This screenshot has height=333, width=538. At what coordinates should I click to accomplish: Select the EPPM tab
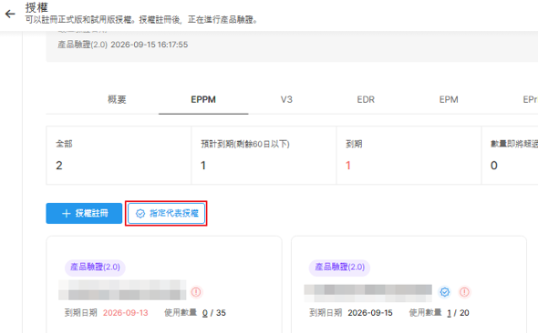click(203, 99)
